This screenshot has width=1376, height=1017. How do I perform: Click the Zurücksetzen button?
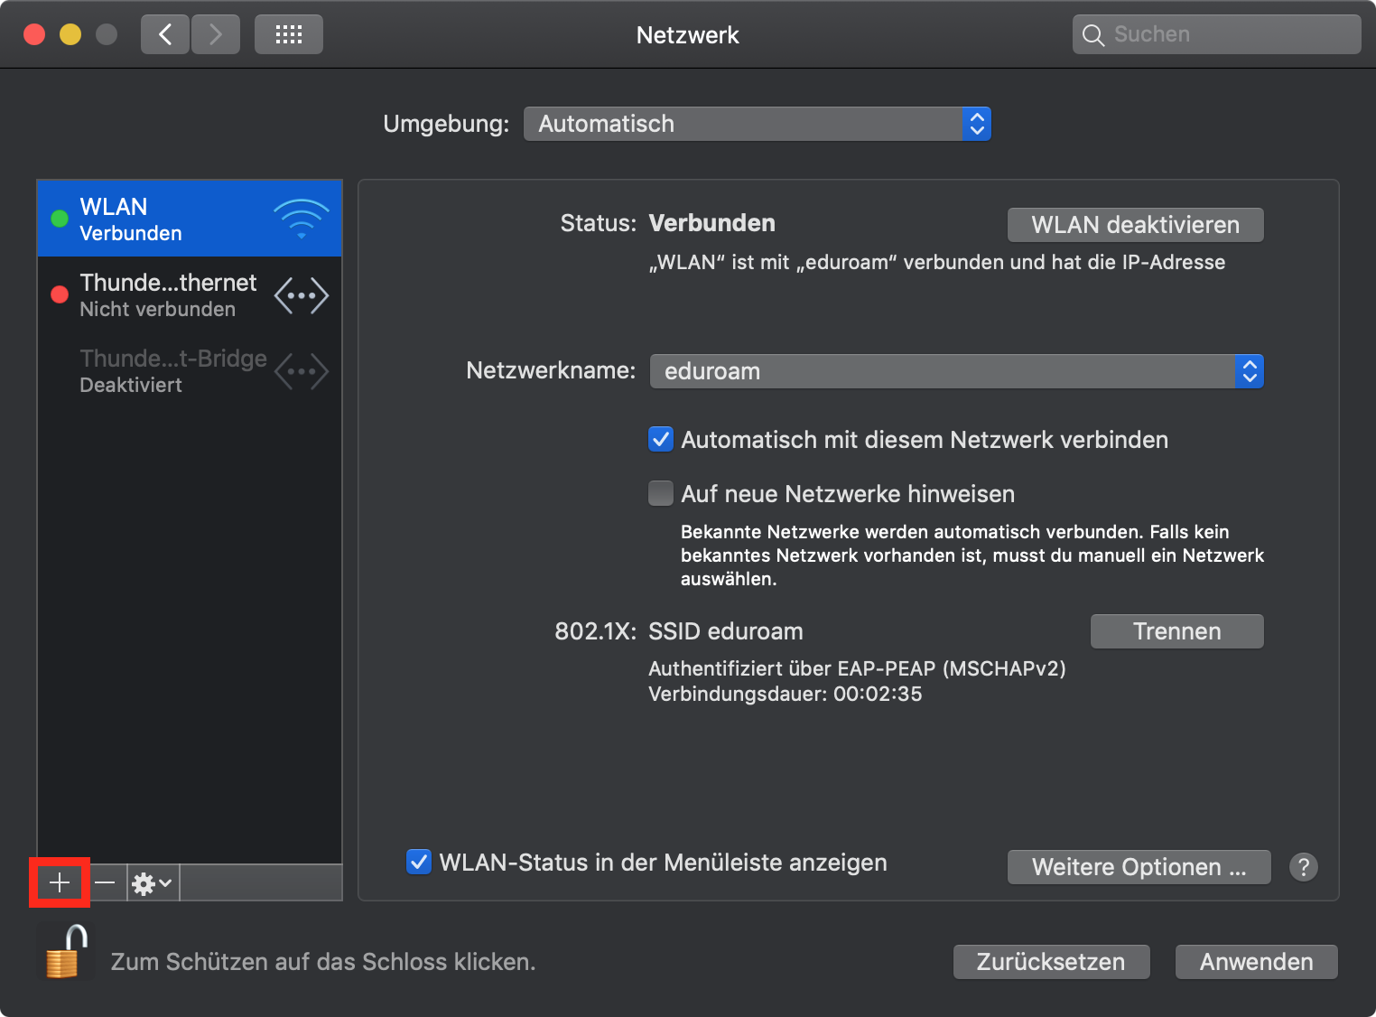[x=1052, y=962]
